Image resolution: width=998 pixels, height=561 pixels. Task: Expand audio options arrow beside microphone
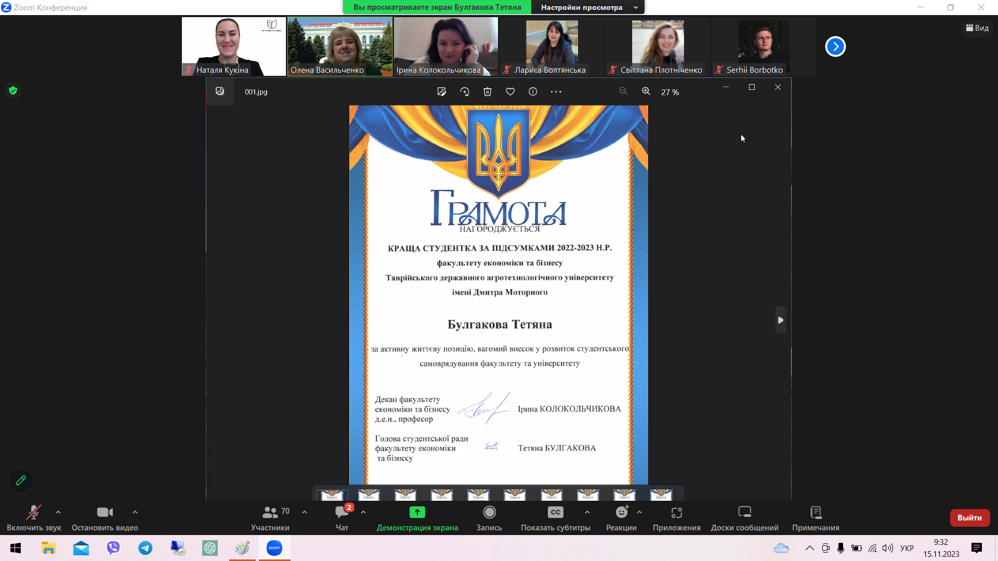pyautogui.click(x=58, y=512)
